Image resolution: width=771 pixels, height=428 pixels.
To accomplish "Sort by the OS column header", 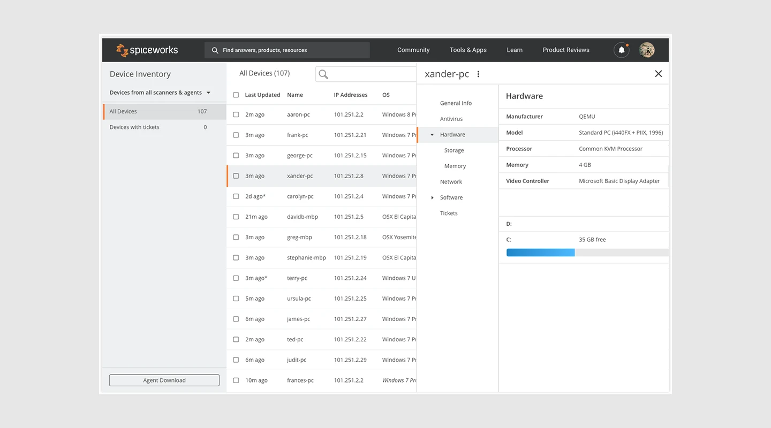I will pyautogui.click(x=386, y=95).
